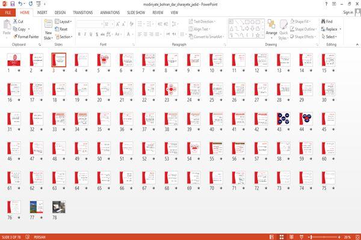Click spell check icon in status bar

click(x=28, y=237)
